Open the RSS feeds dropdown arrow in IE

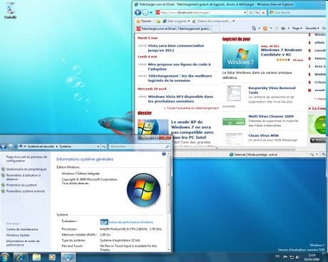271,28
